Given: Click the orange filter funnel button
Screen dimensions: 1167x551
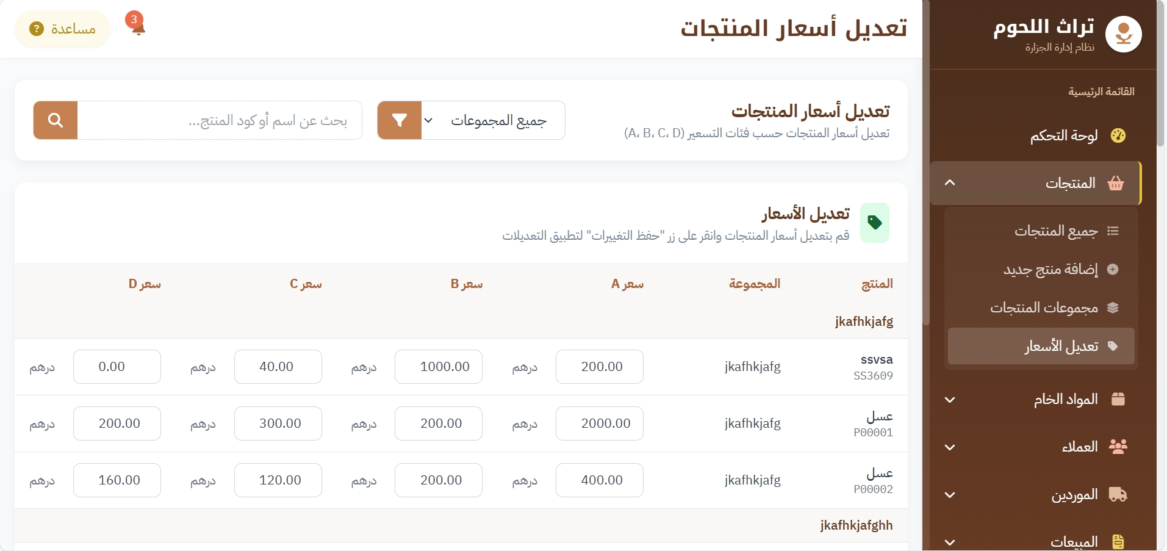Looking at the screenshot, I should tap(400, 120).
